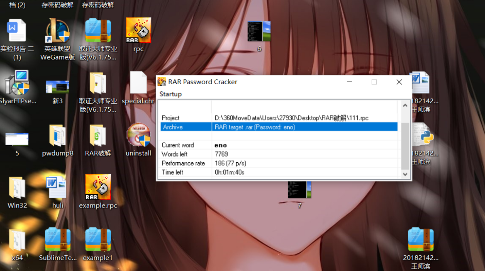Click the RAR Password Cracker title bar icon
The image size is (485, 271).
click(162, 82)
